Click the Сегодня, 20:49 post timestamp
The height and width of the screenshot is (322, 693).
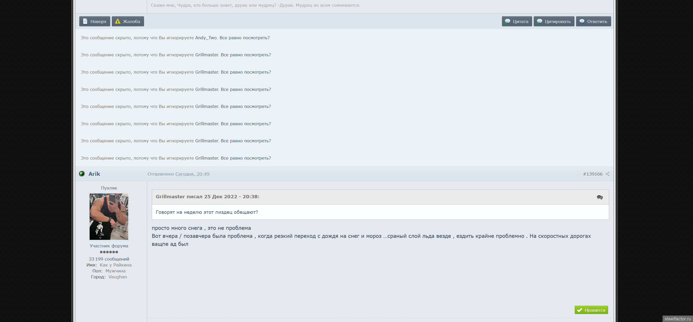192,174
